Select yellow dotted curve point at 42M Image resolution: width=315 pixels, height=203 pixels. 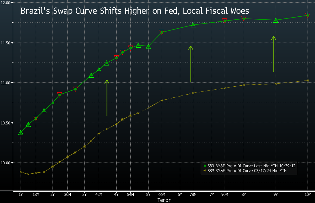[x=99, y=133]
